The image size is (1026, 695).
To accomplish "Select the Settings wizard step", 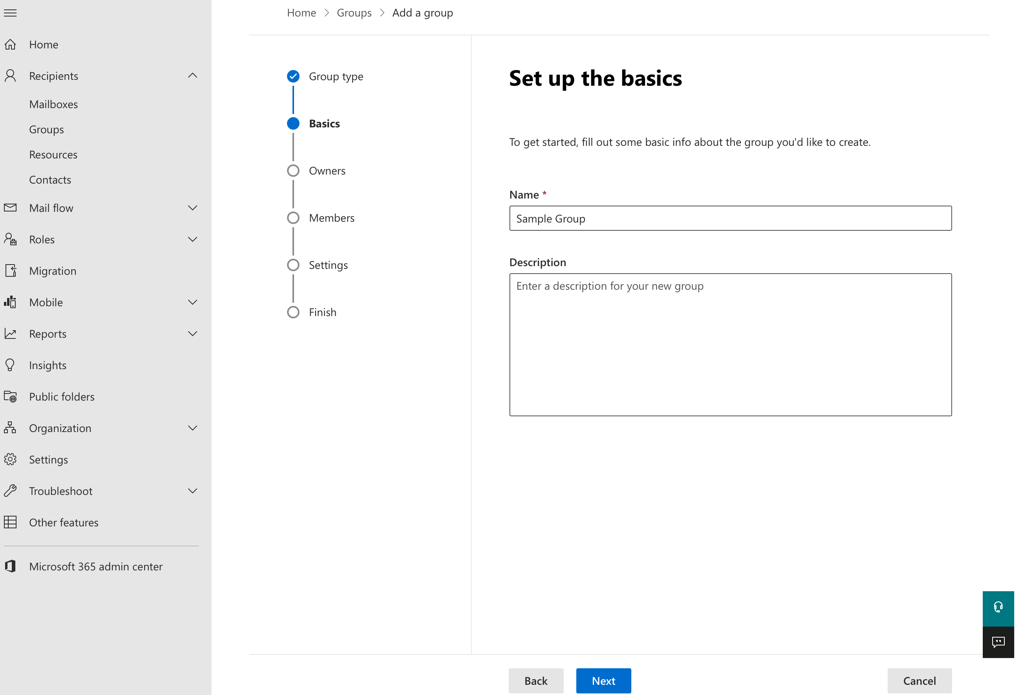I will [317, 265].
